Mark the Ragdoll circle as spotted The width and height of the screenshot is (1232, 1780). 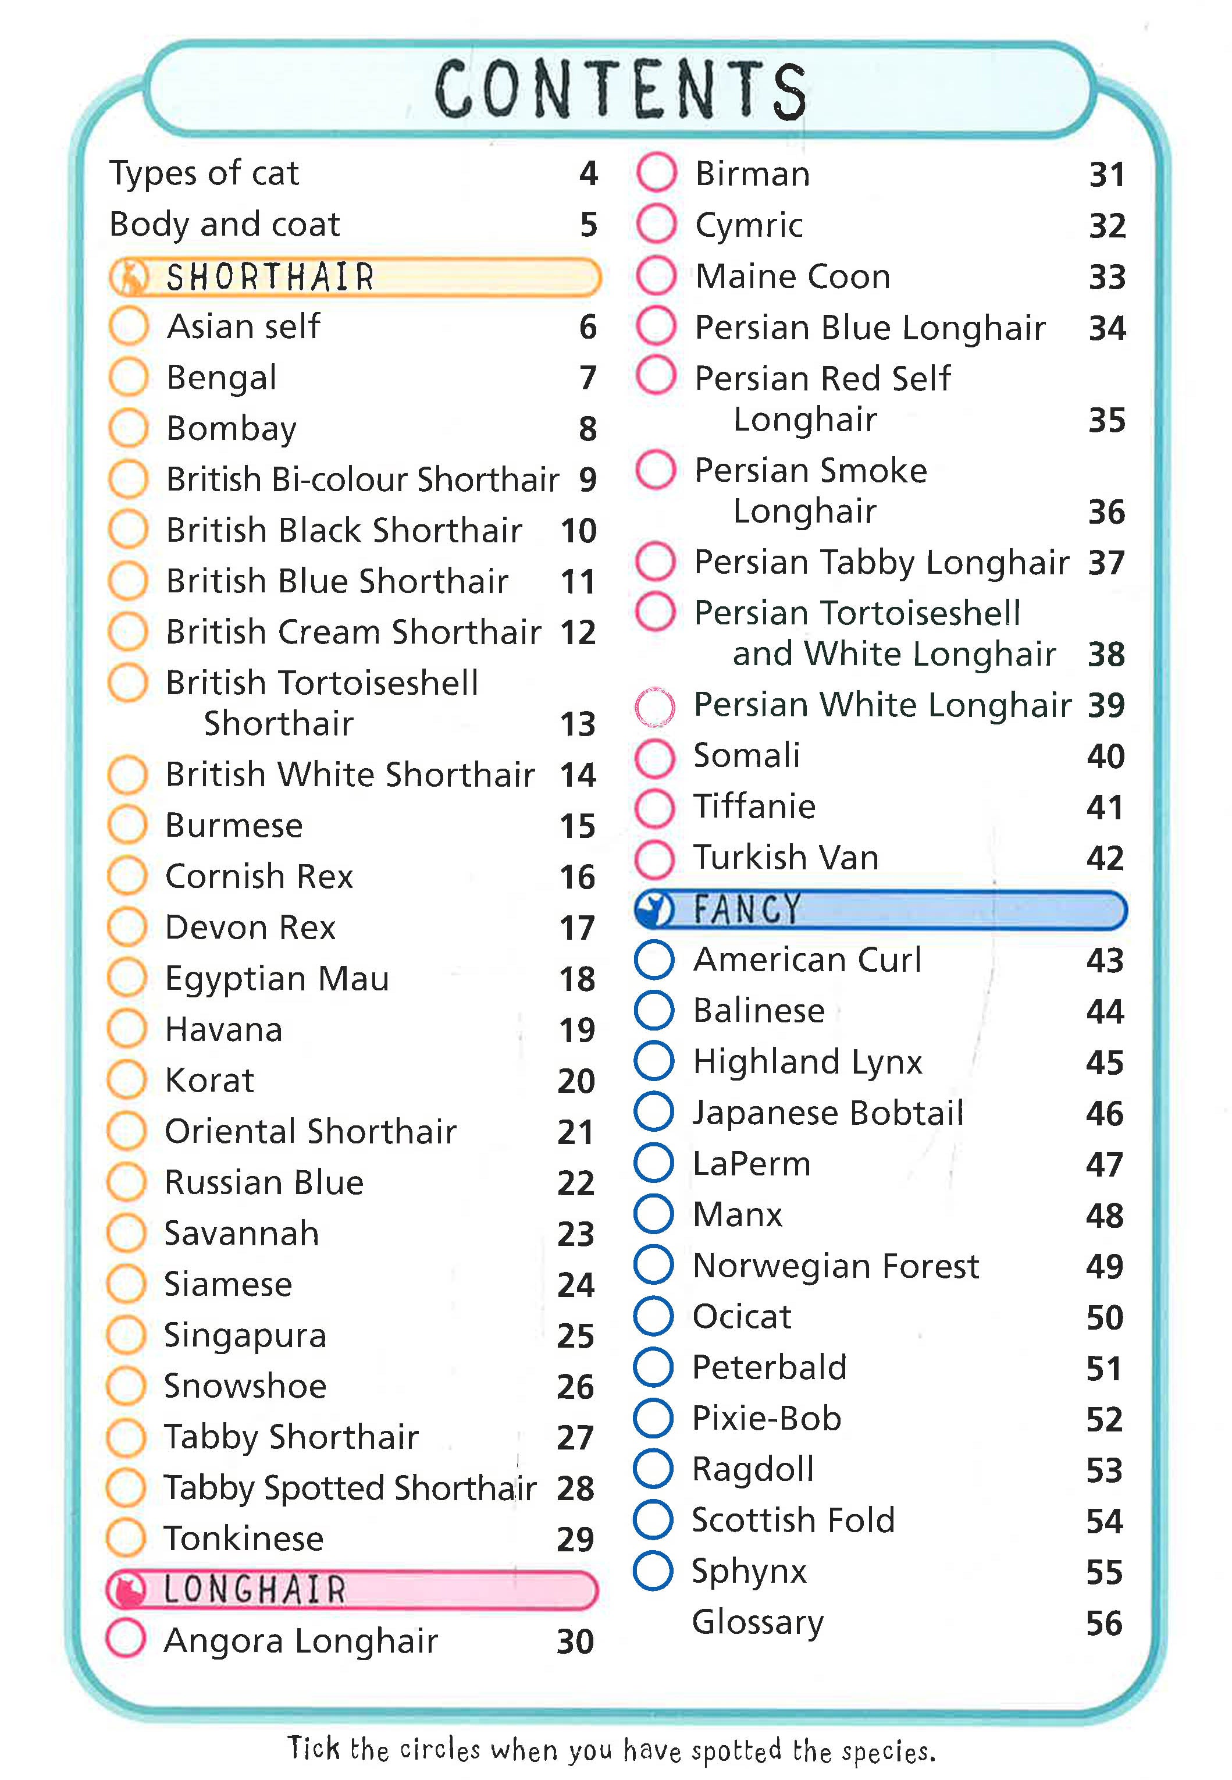coord(653,1468)
